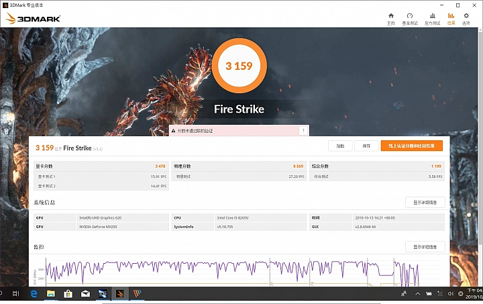
Task: Click the Fire Strike title under the score circle
Action: (x=239, y=109)
